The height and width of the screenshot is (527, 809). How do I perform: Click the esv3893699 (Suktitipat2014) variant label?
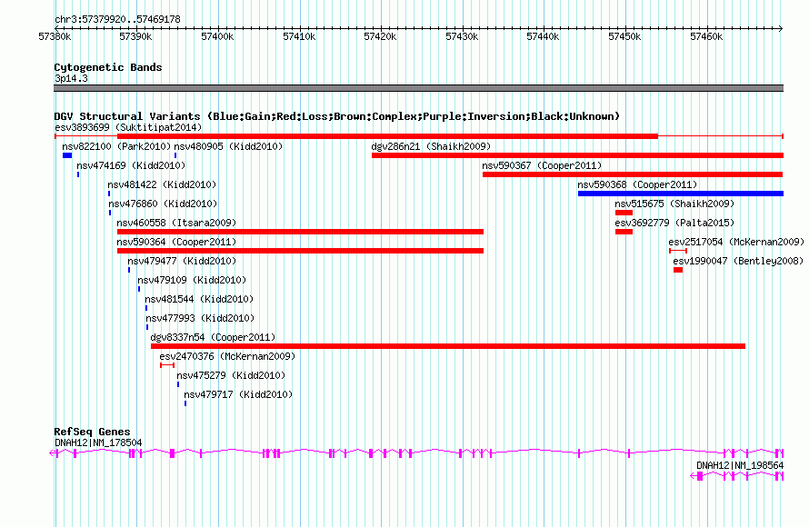(x=128, y=127)
